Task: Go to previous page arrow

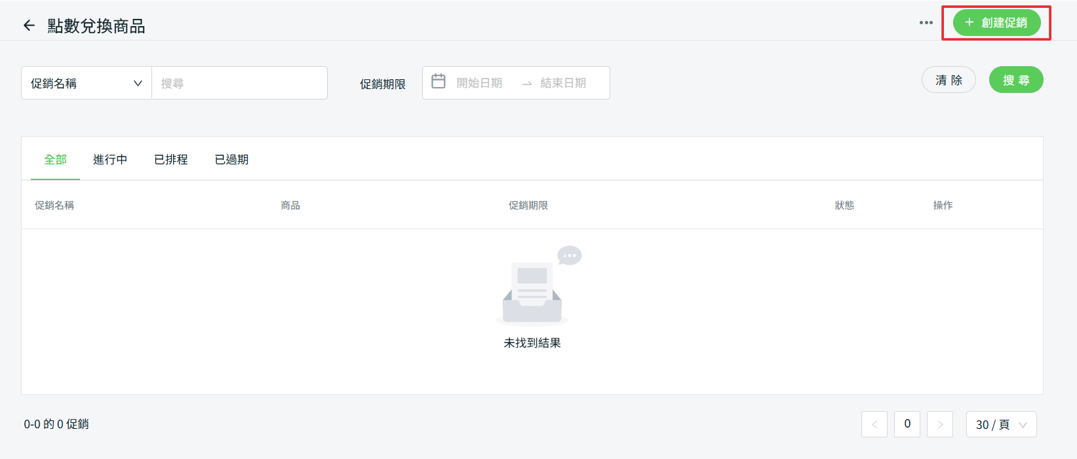Action: click(874, 424)
